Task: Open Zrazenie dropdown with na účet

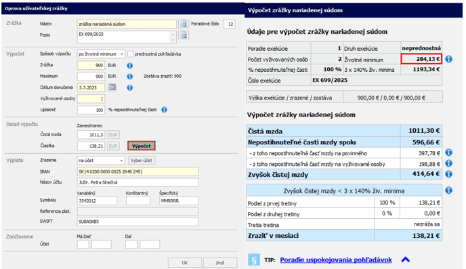Action: [101, 161]
